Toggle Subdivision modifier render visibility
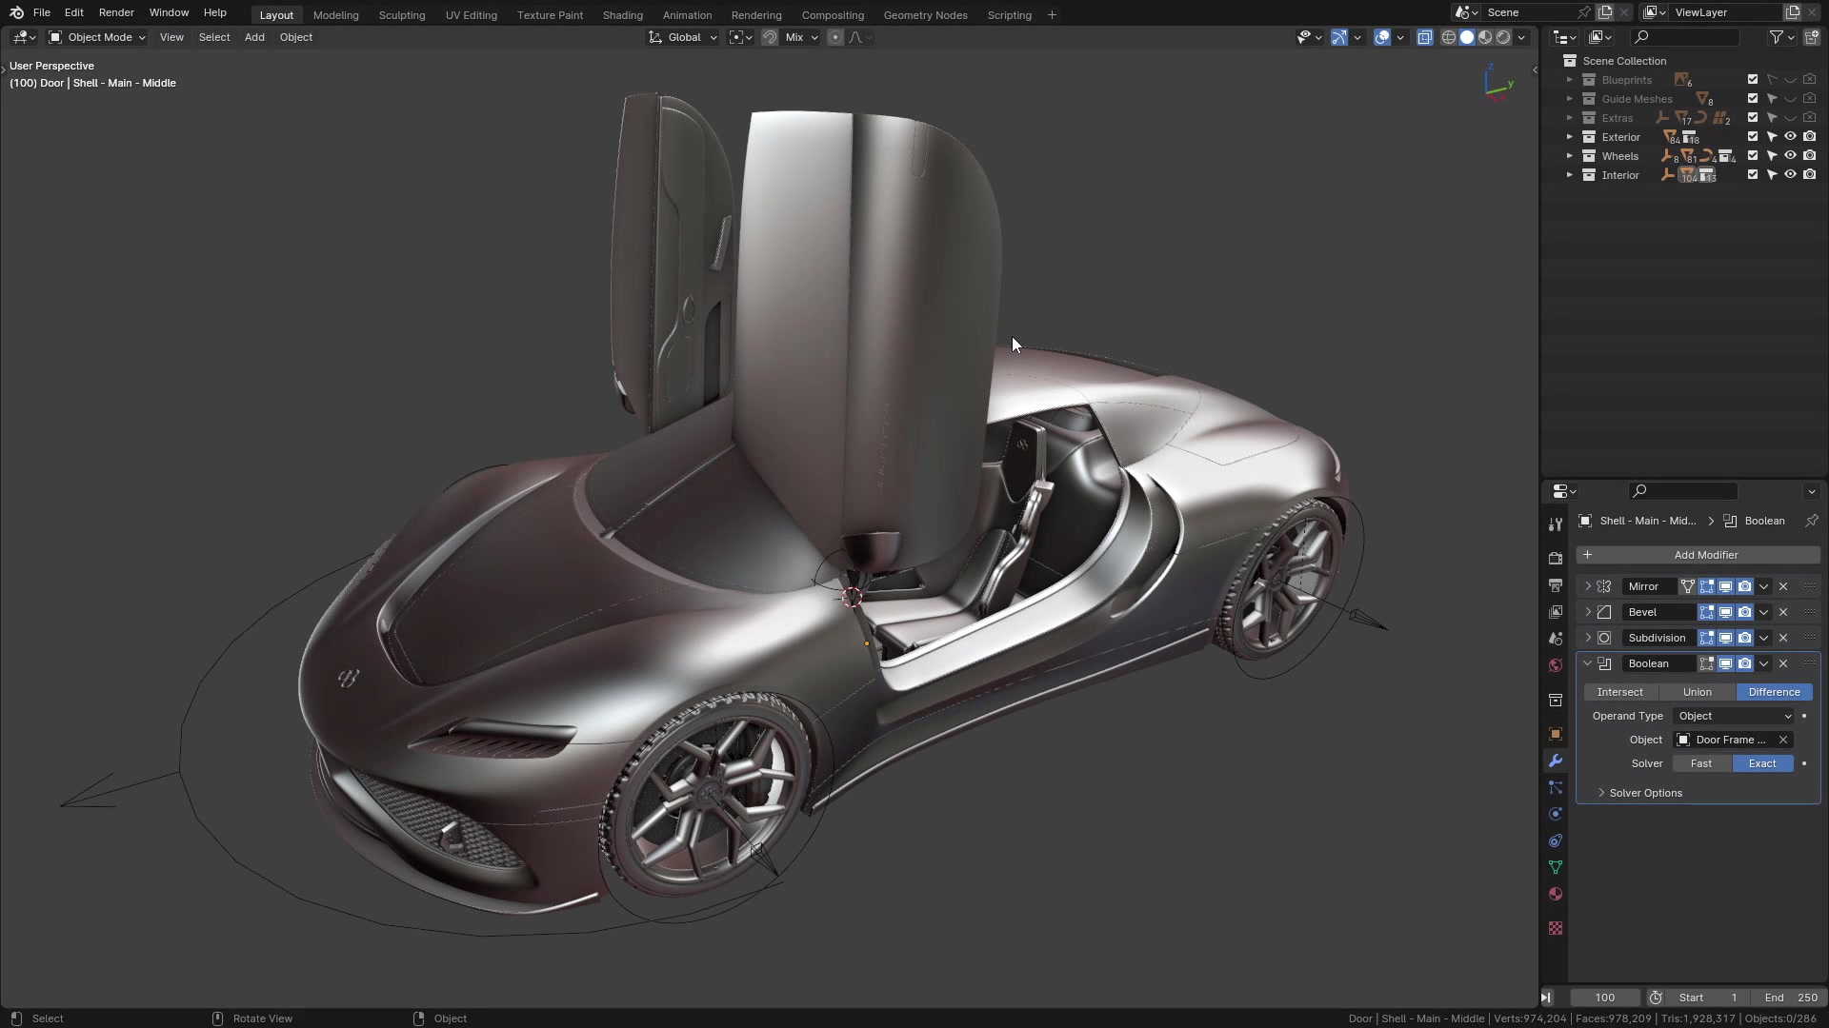Viewport: 1829px width, 1028px height. [1744, 638]
